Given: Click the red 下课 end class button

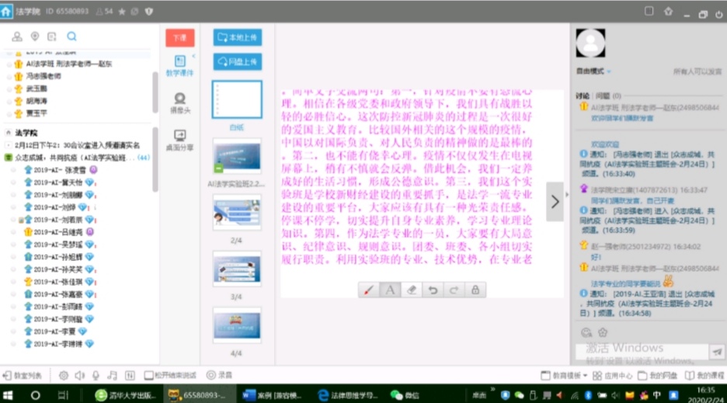Looking at the screenshot, I should [179, 37].
